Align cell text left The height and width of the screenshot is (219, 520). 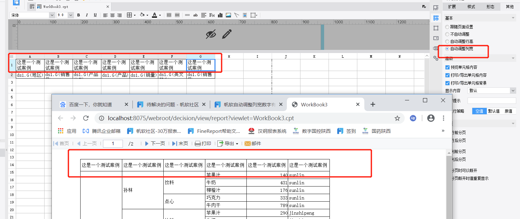pyautogui.click(x=106, y=15)
